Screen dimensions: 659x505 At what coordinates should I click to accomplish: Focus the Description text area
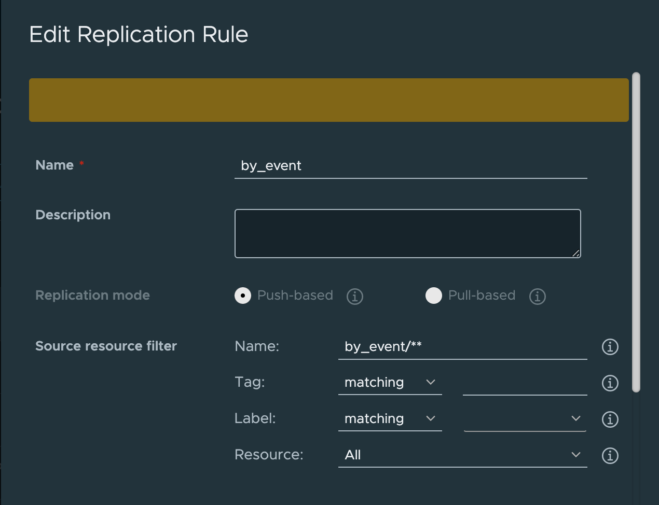(x=407, y=233)
